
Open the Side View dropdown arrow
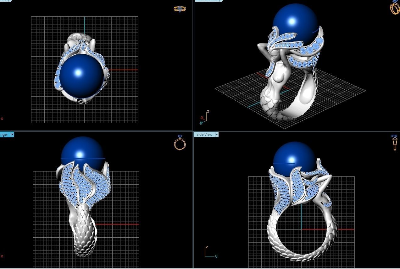[216, 134]
